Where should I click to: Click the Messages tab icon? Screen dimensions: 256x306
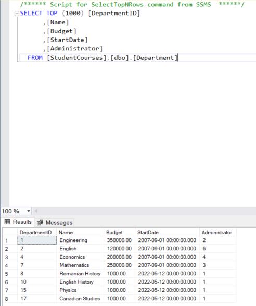click(x=40, y=223)
